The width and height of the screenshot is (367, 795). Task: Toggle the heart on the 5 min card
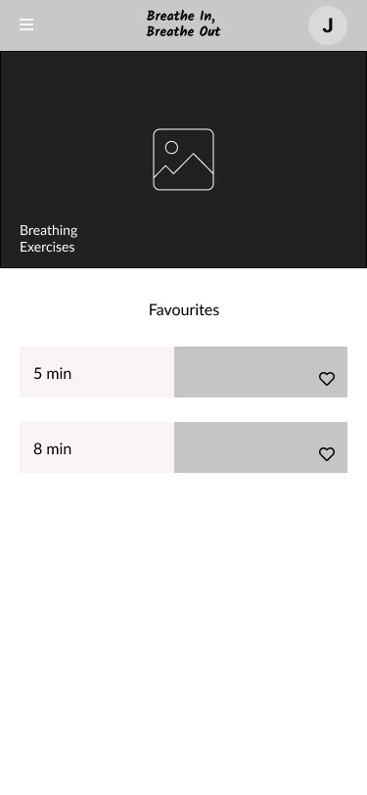[x=327, y=379]
